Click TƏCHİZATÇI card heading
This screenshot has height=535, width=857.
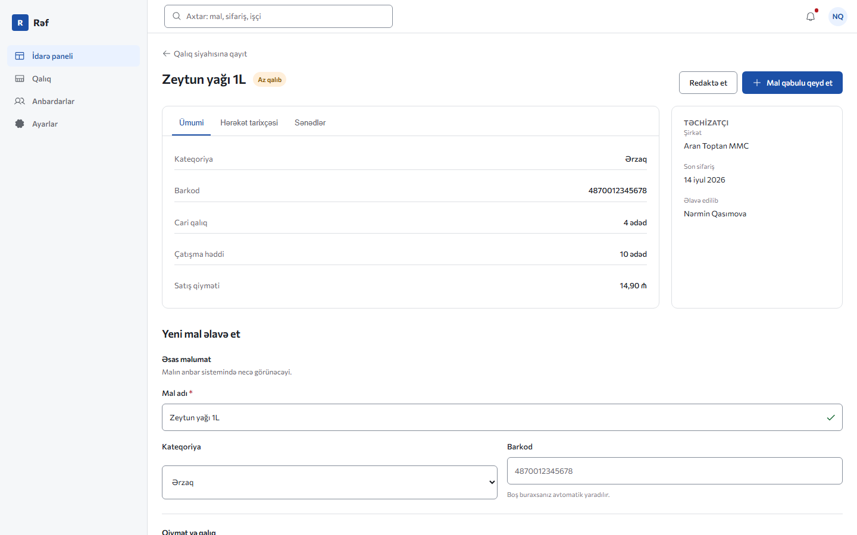[x=706, y=122]
